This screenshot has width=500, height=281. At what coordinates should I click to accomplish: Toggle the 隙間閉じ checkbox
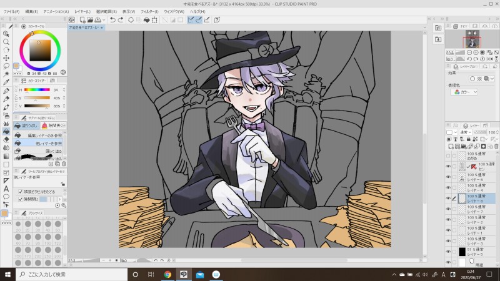[x=21, y=199]
